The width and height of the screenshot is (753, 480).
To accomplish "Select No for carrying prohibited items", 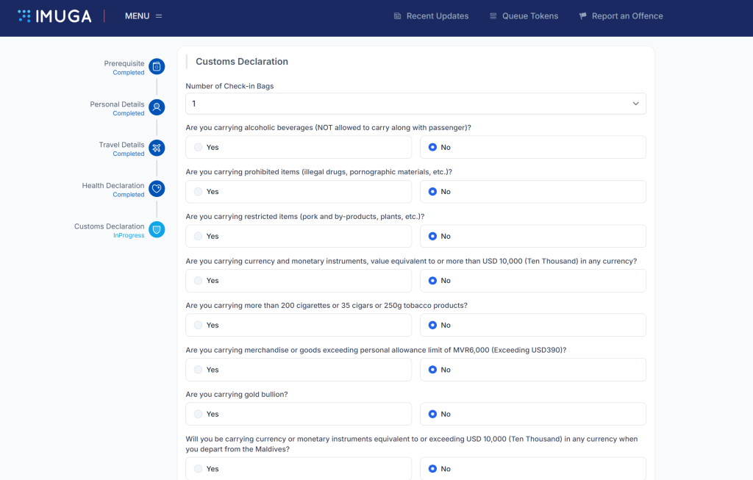I will point(533,192).
